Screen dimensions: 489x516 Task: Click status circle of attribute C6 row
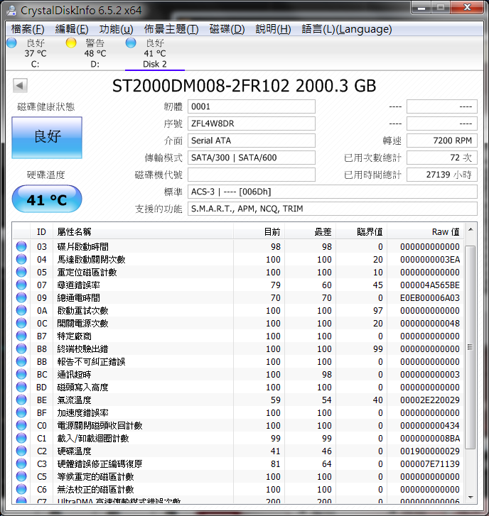pyautogui.click(x=21, y=489)
